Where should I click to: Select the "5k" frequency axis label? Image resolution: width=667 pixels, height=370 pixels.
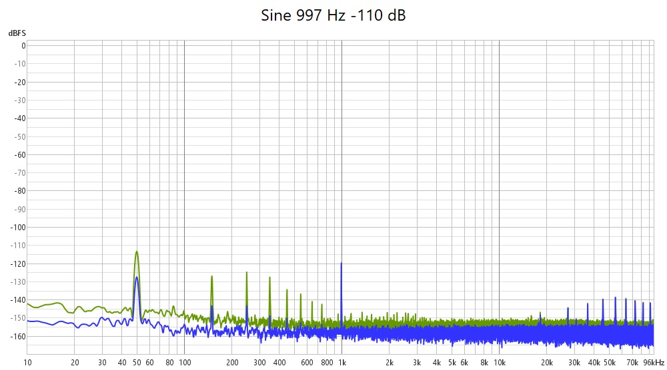[x=452, y=363]
